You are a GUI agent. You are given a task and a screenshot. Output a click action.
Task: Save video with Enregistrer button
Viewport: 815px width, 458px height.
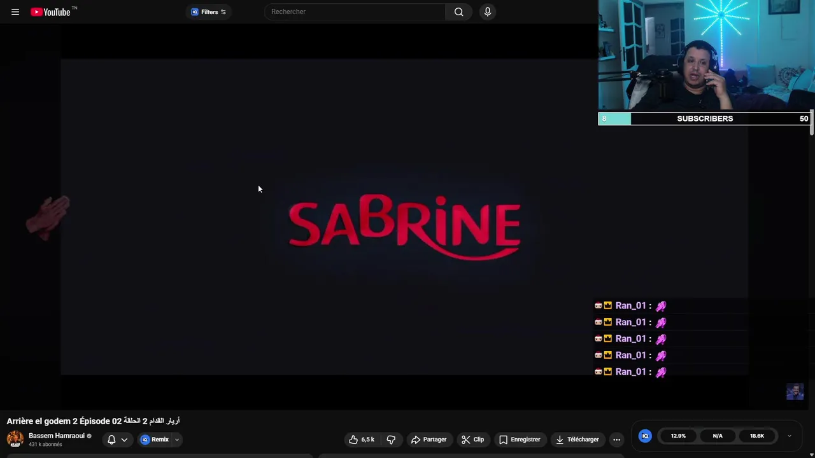(x=520, y=440)
